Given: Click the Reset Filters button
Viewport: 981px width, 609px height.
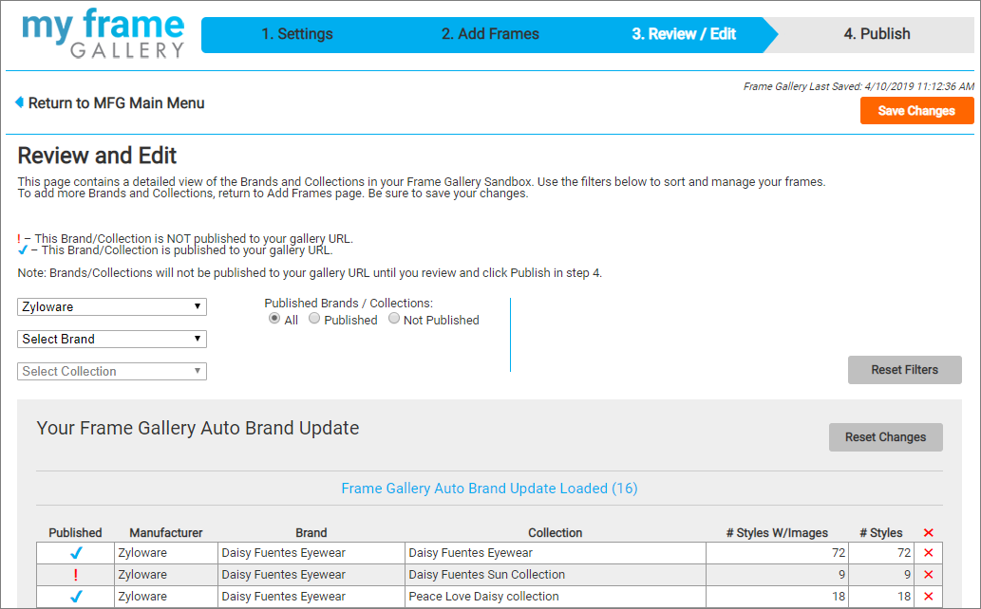Looking at the screenshot, I should pos(905,370).
